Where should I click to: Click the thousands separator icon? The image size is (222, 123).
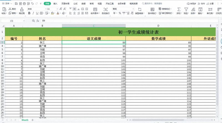click(x=124, y=13)
